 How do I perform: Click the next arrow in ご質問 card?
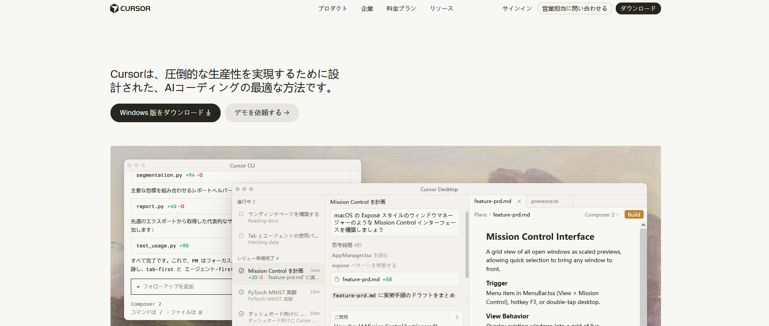point(457,317)
